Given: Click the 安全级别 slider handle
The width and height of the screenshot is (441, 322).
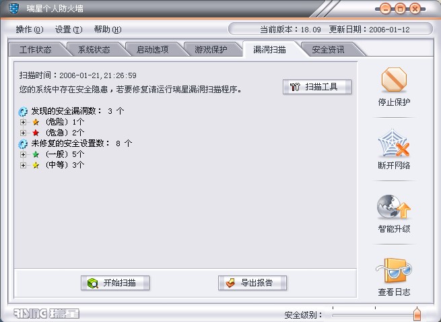Looking at the screenshot, I should click(x=417, y=314).
